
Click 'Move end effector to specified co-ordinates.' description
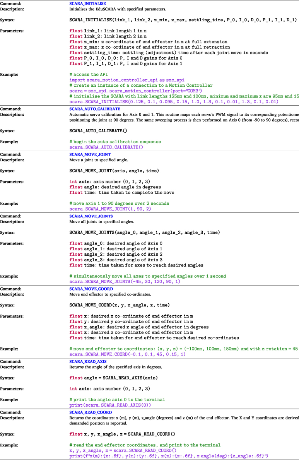point(110,294)
